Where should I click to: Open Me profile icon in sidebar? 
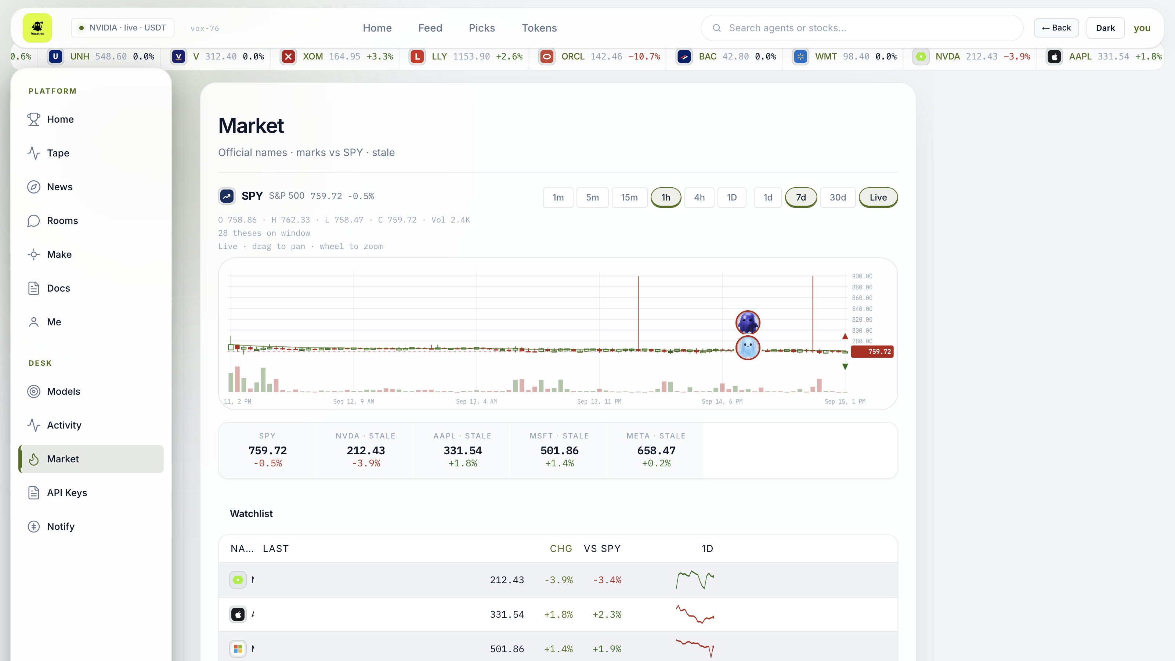pos(34,322)
